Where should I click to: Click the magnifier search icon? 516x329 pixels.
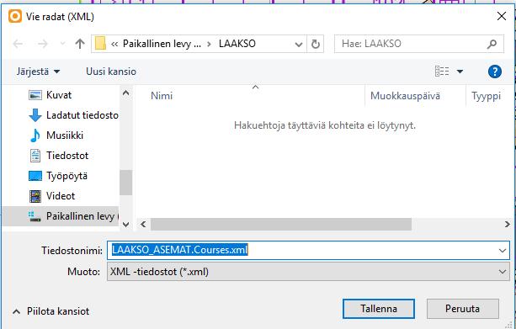(492, 44)
